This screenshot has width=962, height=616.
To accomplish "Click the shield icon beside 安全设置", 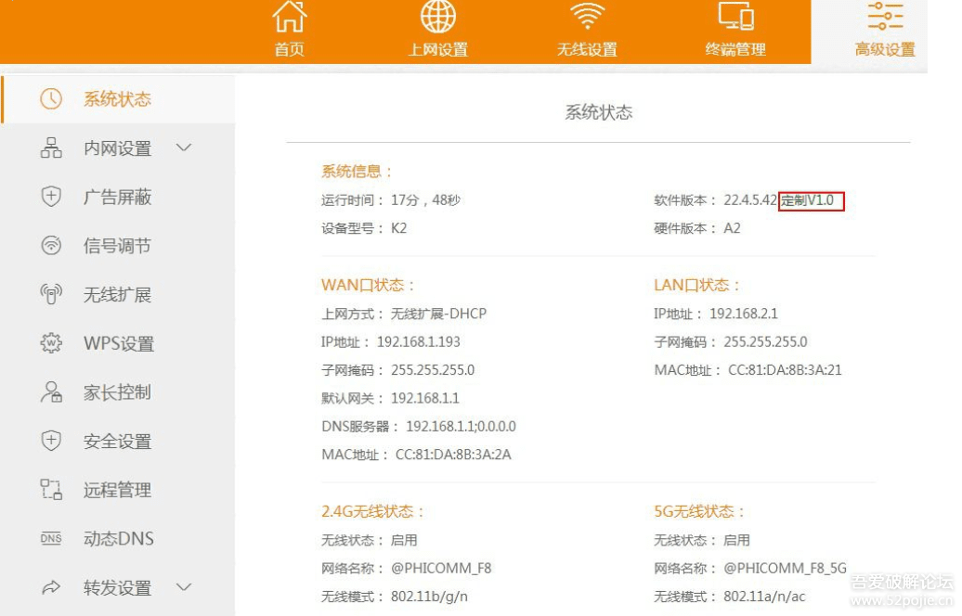I will pyautogui.click(x=51, y=441).
